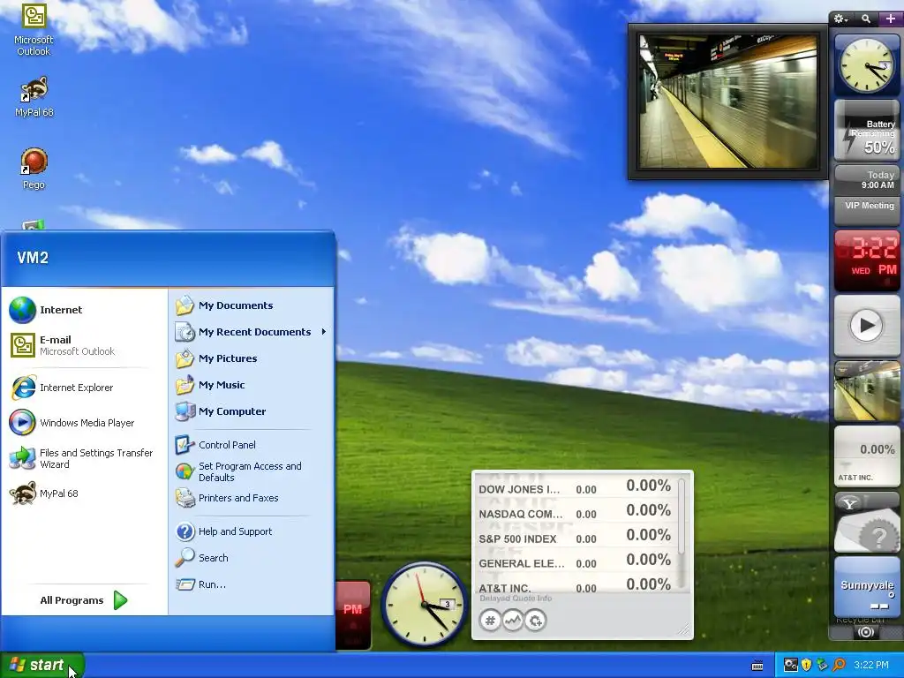Open the Microsoft Outlook desktop shortcut

point(34,29)
